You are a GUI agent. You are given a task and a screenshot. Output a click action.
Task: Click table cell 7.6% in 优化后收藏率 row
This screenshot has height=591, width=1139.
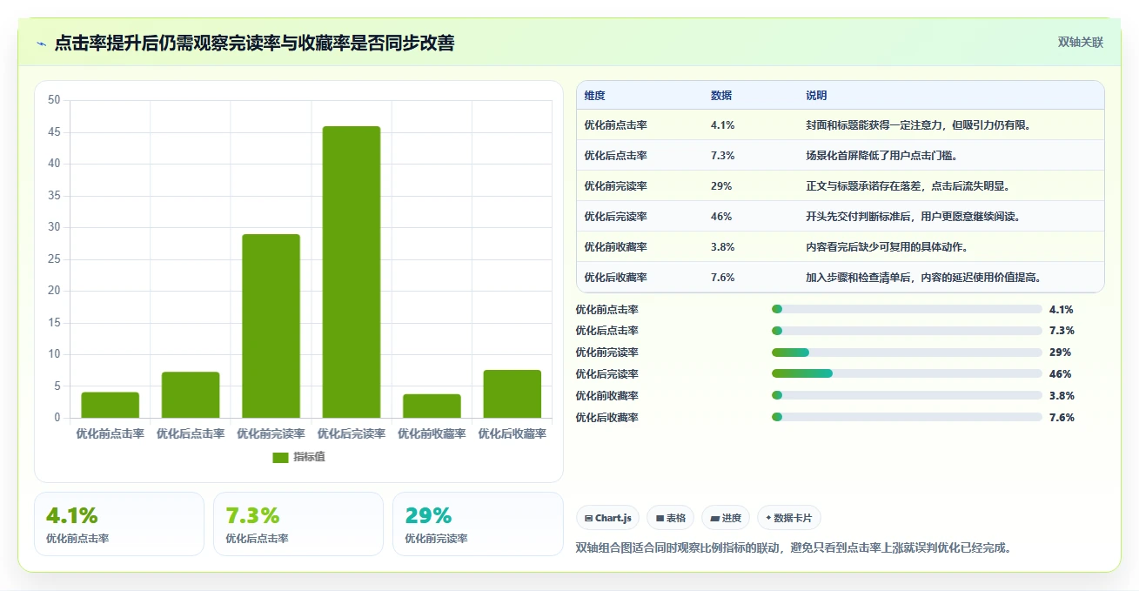click(x=722, y=278)
